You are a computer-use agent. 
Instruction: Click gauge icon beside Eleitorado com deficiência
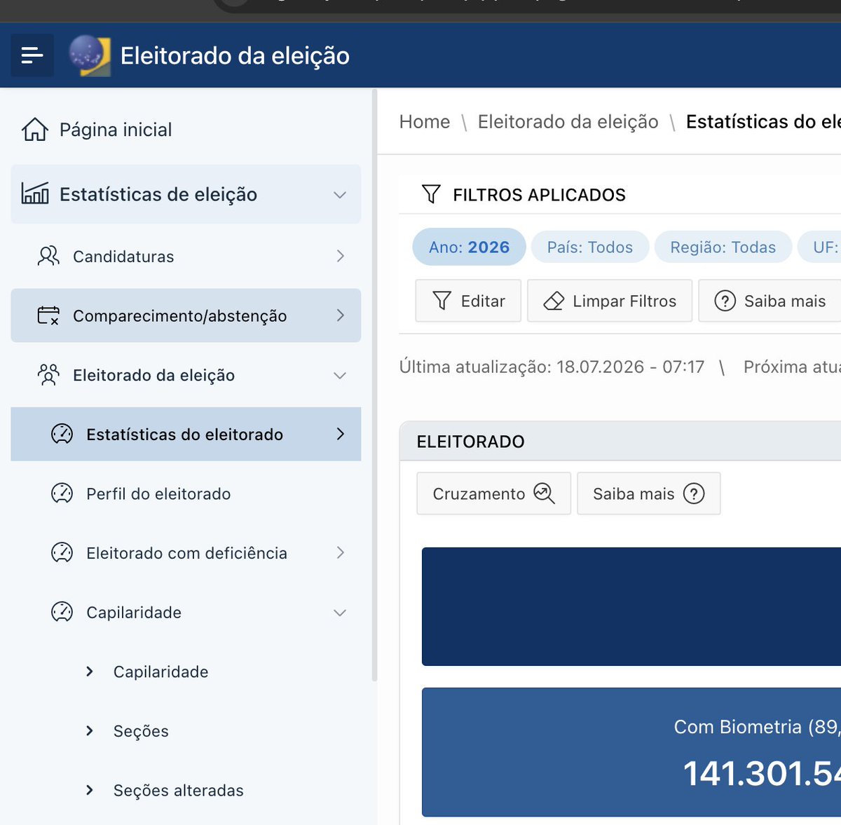(62, 552)
